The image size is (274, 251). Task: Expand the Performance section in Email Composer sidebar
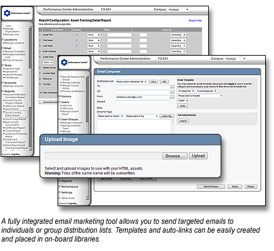pos(59,187)
